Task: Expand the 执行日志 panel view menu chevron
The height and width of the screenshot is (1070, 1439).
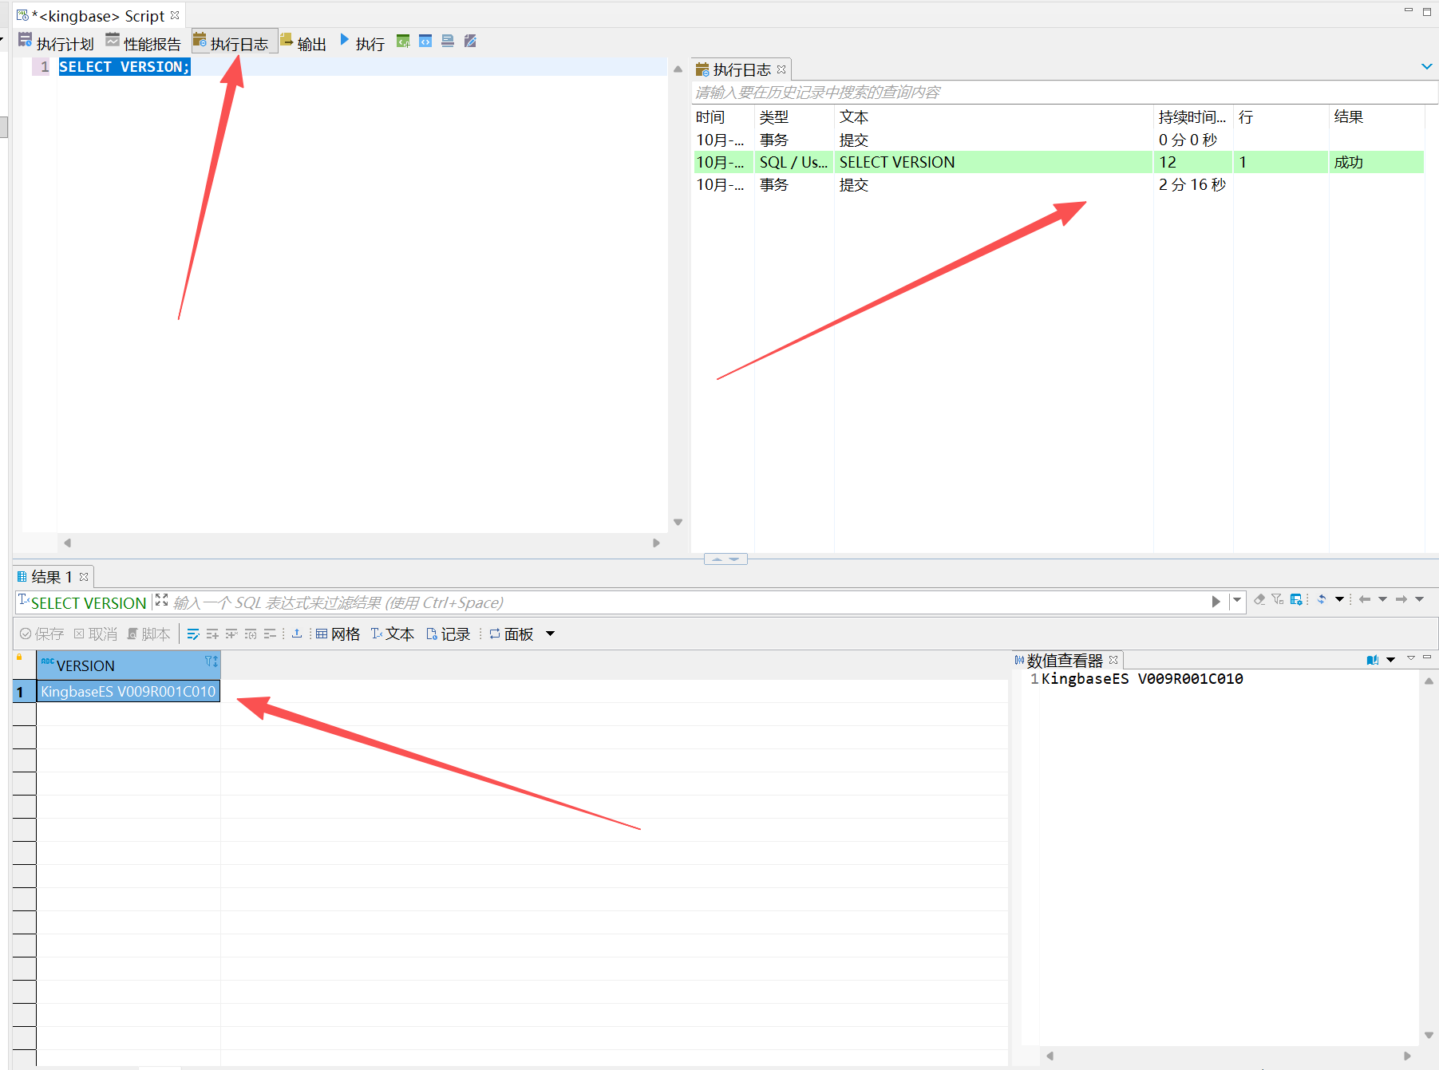Action: 1426,67
